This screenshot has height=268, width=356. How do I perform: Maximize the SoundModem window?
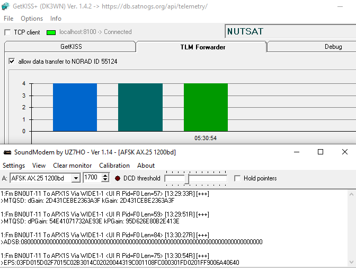(x=321, y=152)
